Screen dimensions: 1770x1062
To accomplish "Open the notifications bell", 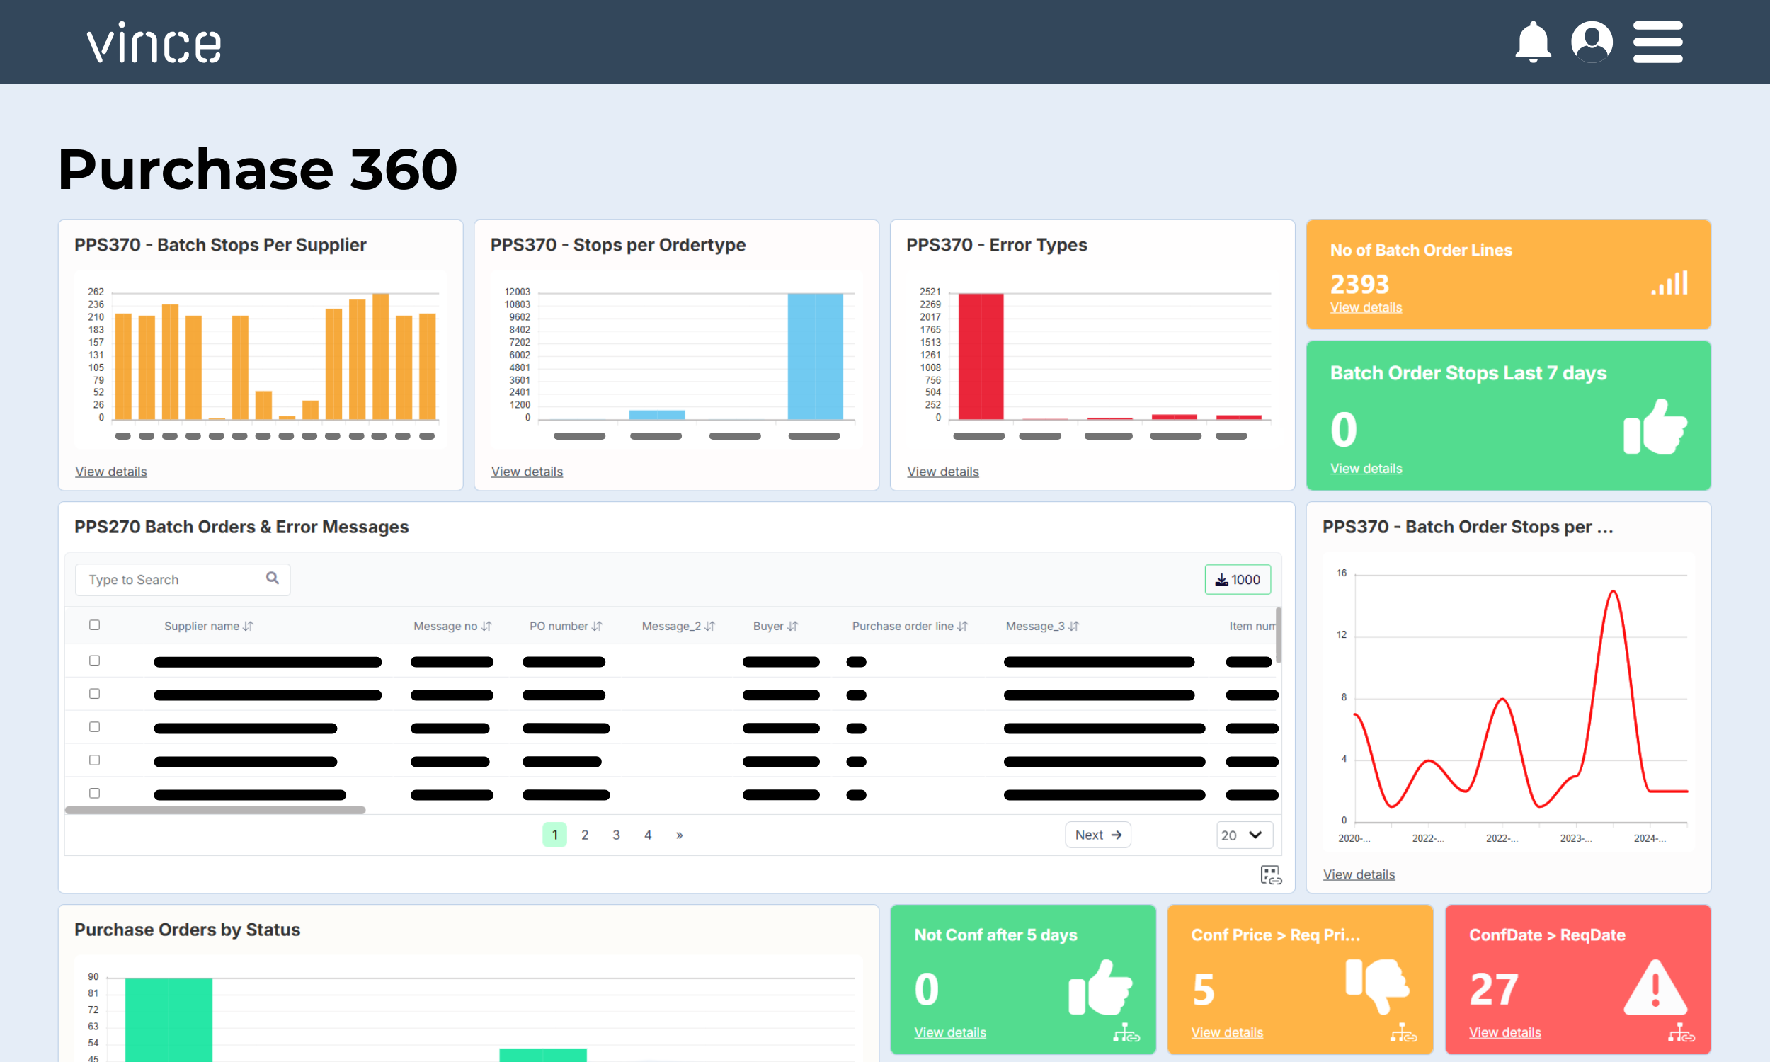I will coord(1533,42).
